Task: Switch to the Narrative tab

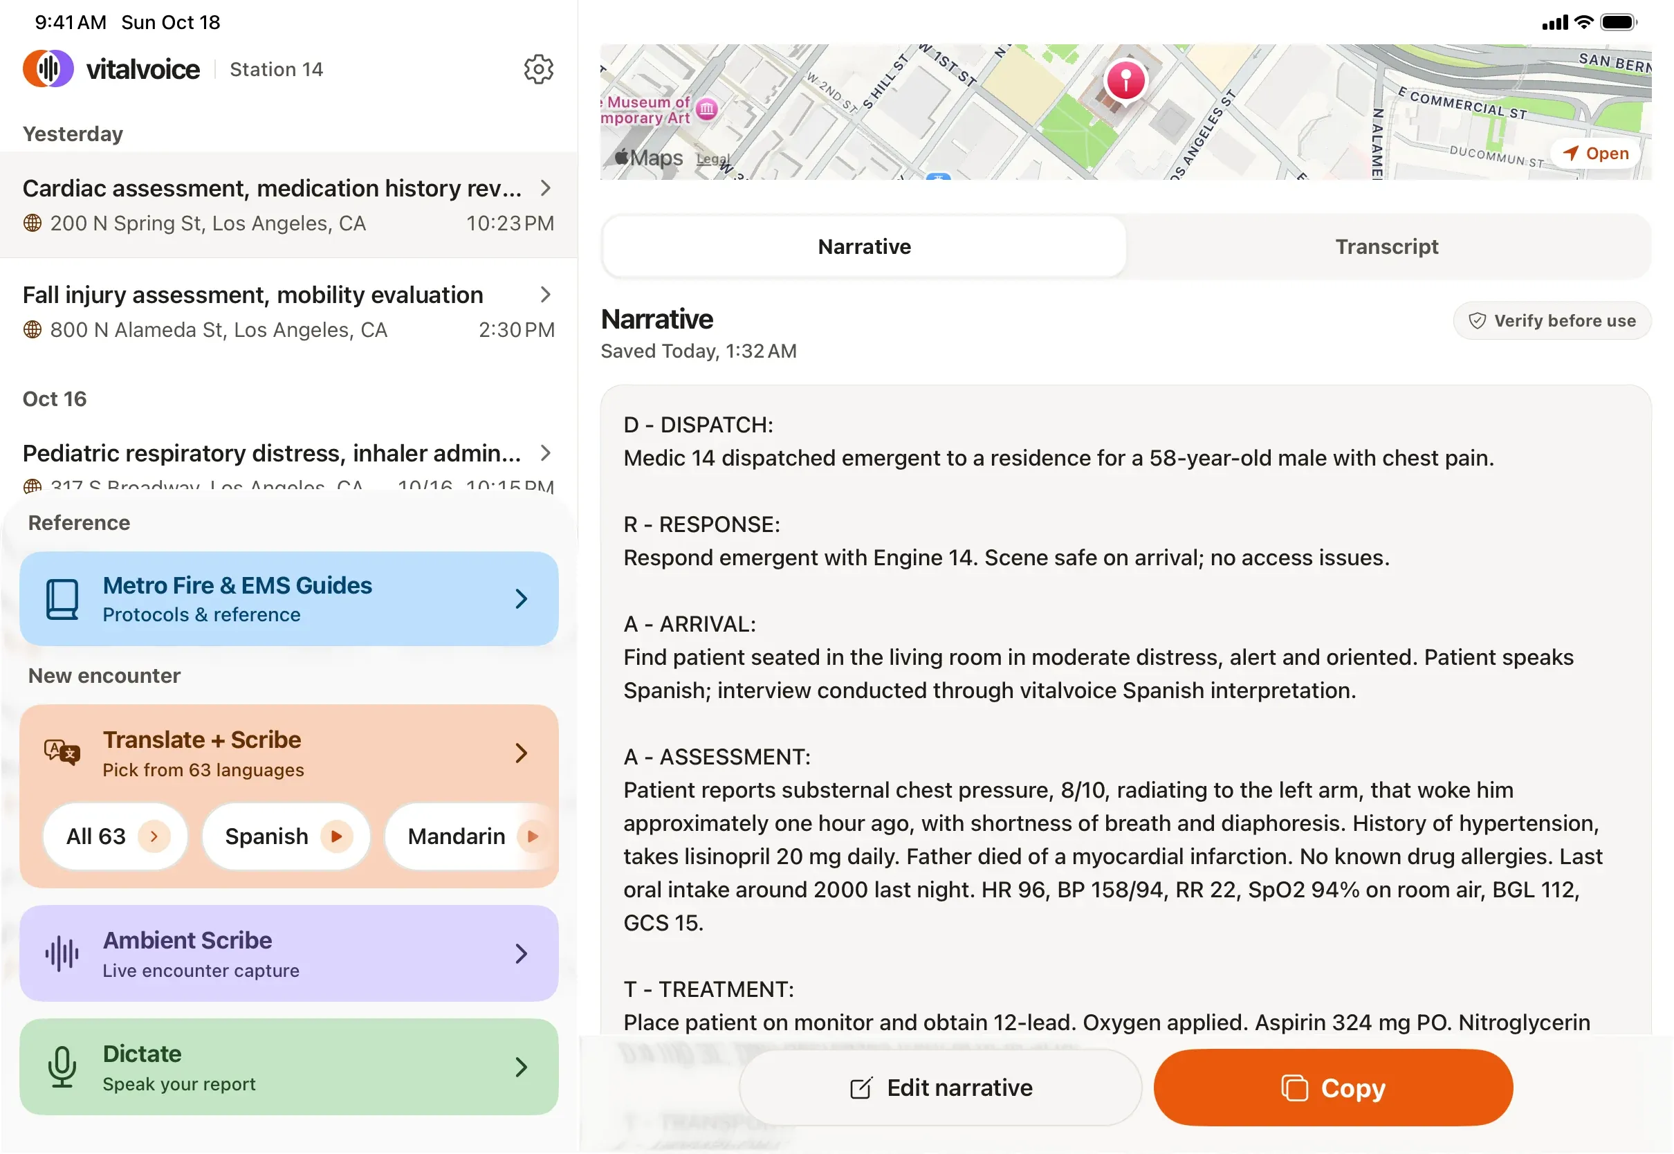Action: point(864,247)
